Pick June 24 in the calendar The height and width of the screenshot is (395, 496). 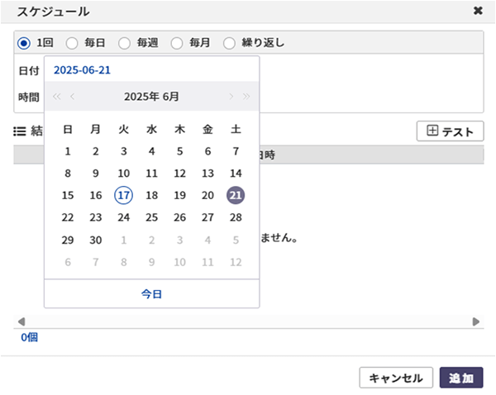coord(124,217)
